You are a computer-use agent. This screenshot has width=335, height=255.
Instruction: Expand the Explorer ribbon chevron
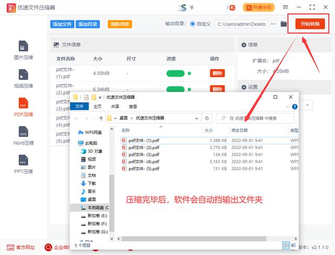pos(287,107)
